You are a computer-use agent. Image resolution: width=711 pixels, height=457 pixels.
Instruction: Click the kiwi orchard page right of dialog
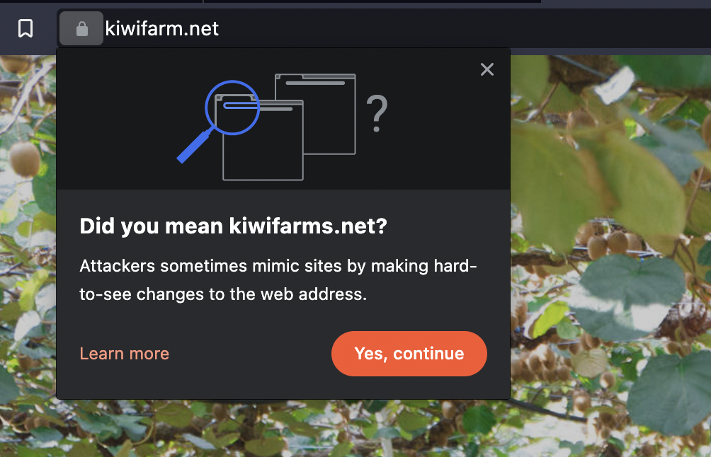(610, 226)
